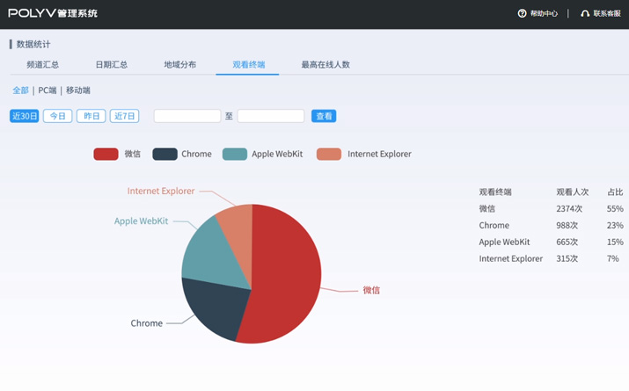The width and height of the screenshot is (629, 391).
Task: Click the customer service headset icon
Action: [585, 14]
